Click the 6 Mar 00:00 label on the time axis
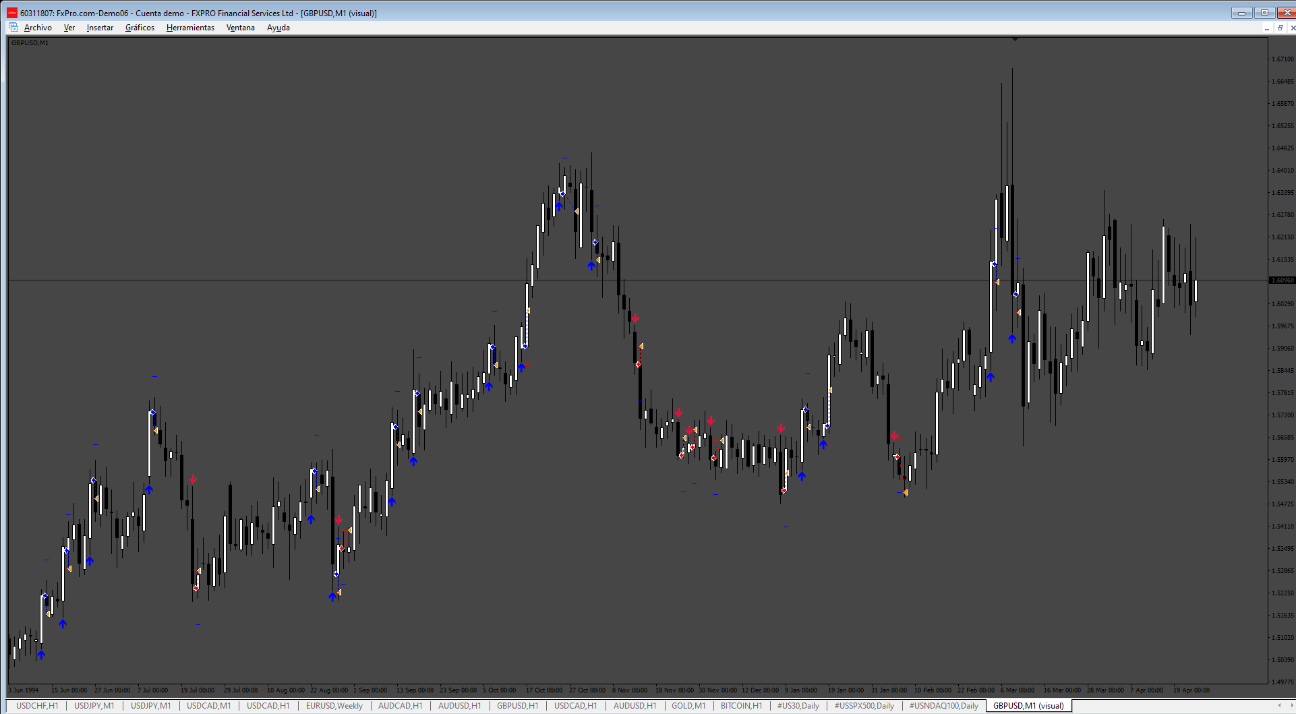1296x714 pixels. pos(1017,690)
